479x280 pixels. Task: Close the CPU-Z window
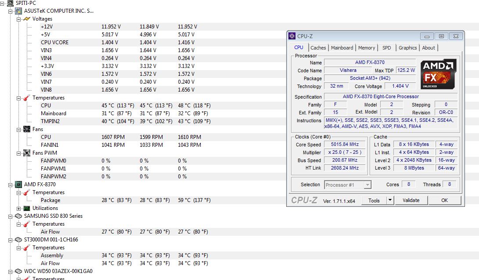456,36
